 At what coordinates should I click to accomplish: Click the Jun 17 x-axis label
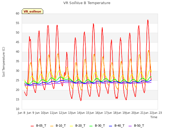click(103, 113)
